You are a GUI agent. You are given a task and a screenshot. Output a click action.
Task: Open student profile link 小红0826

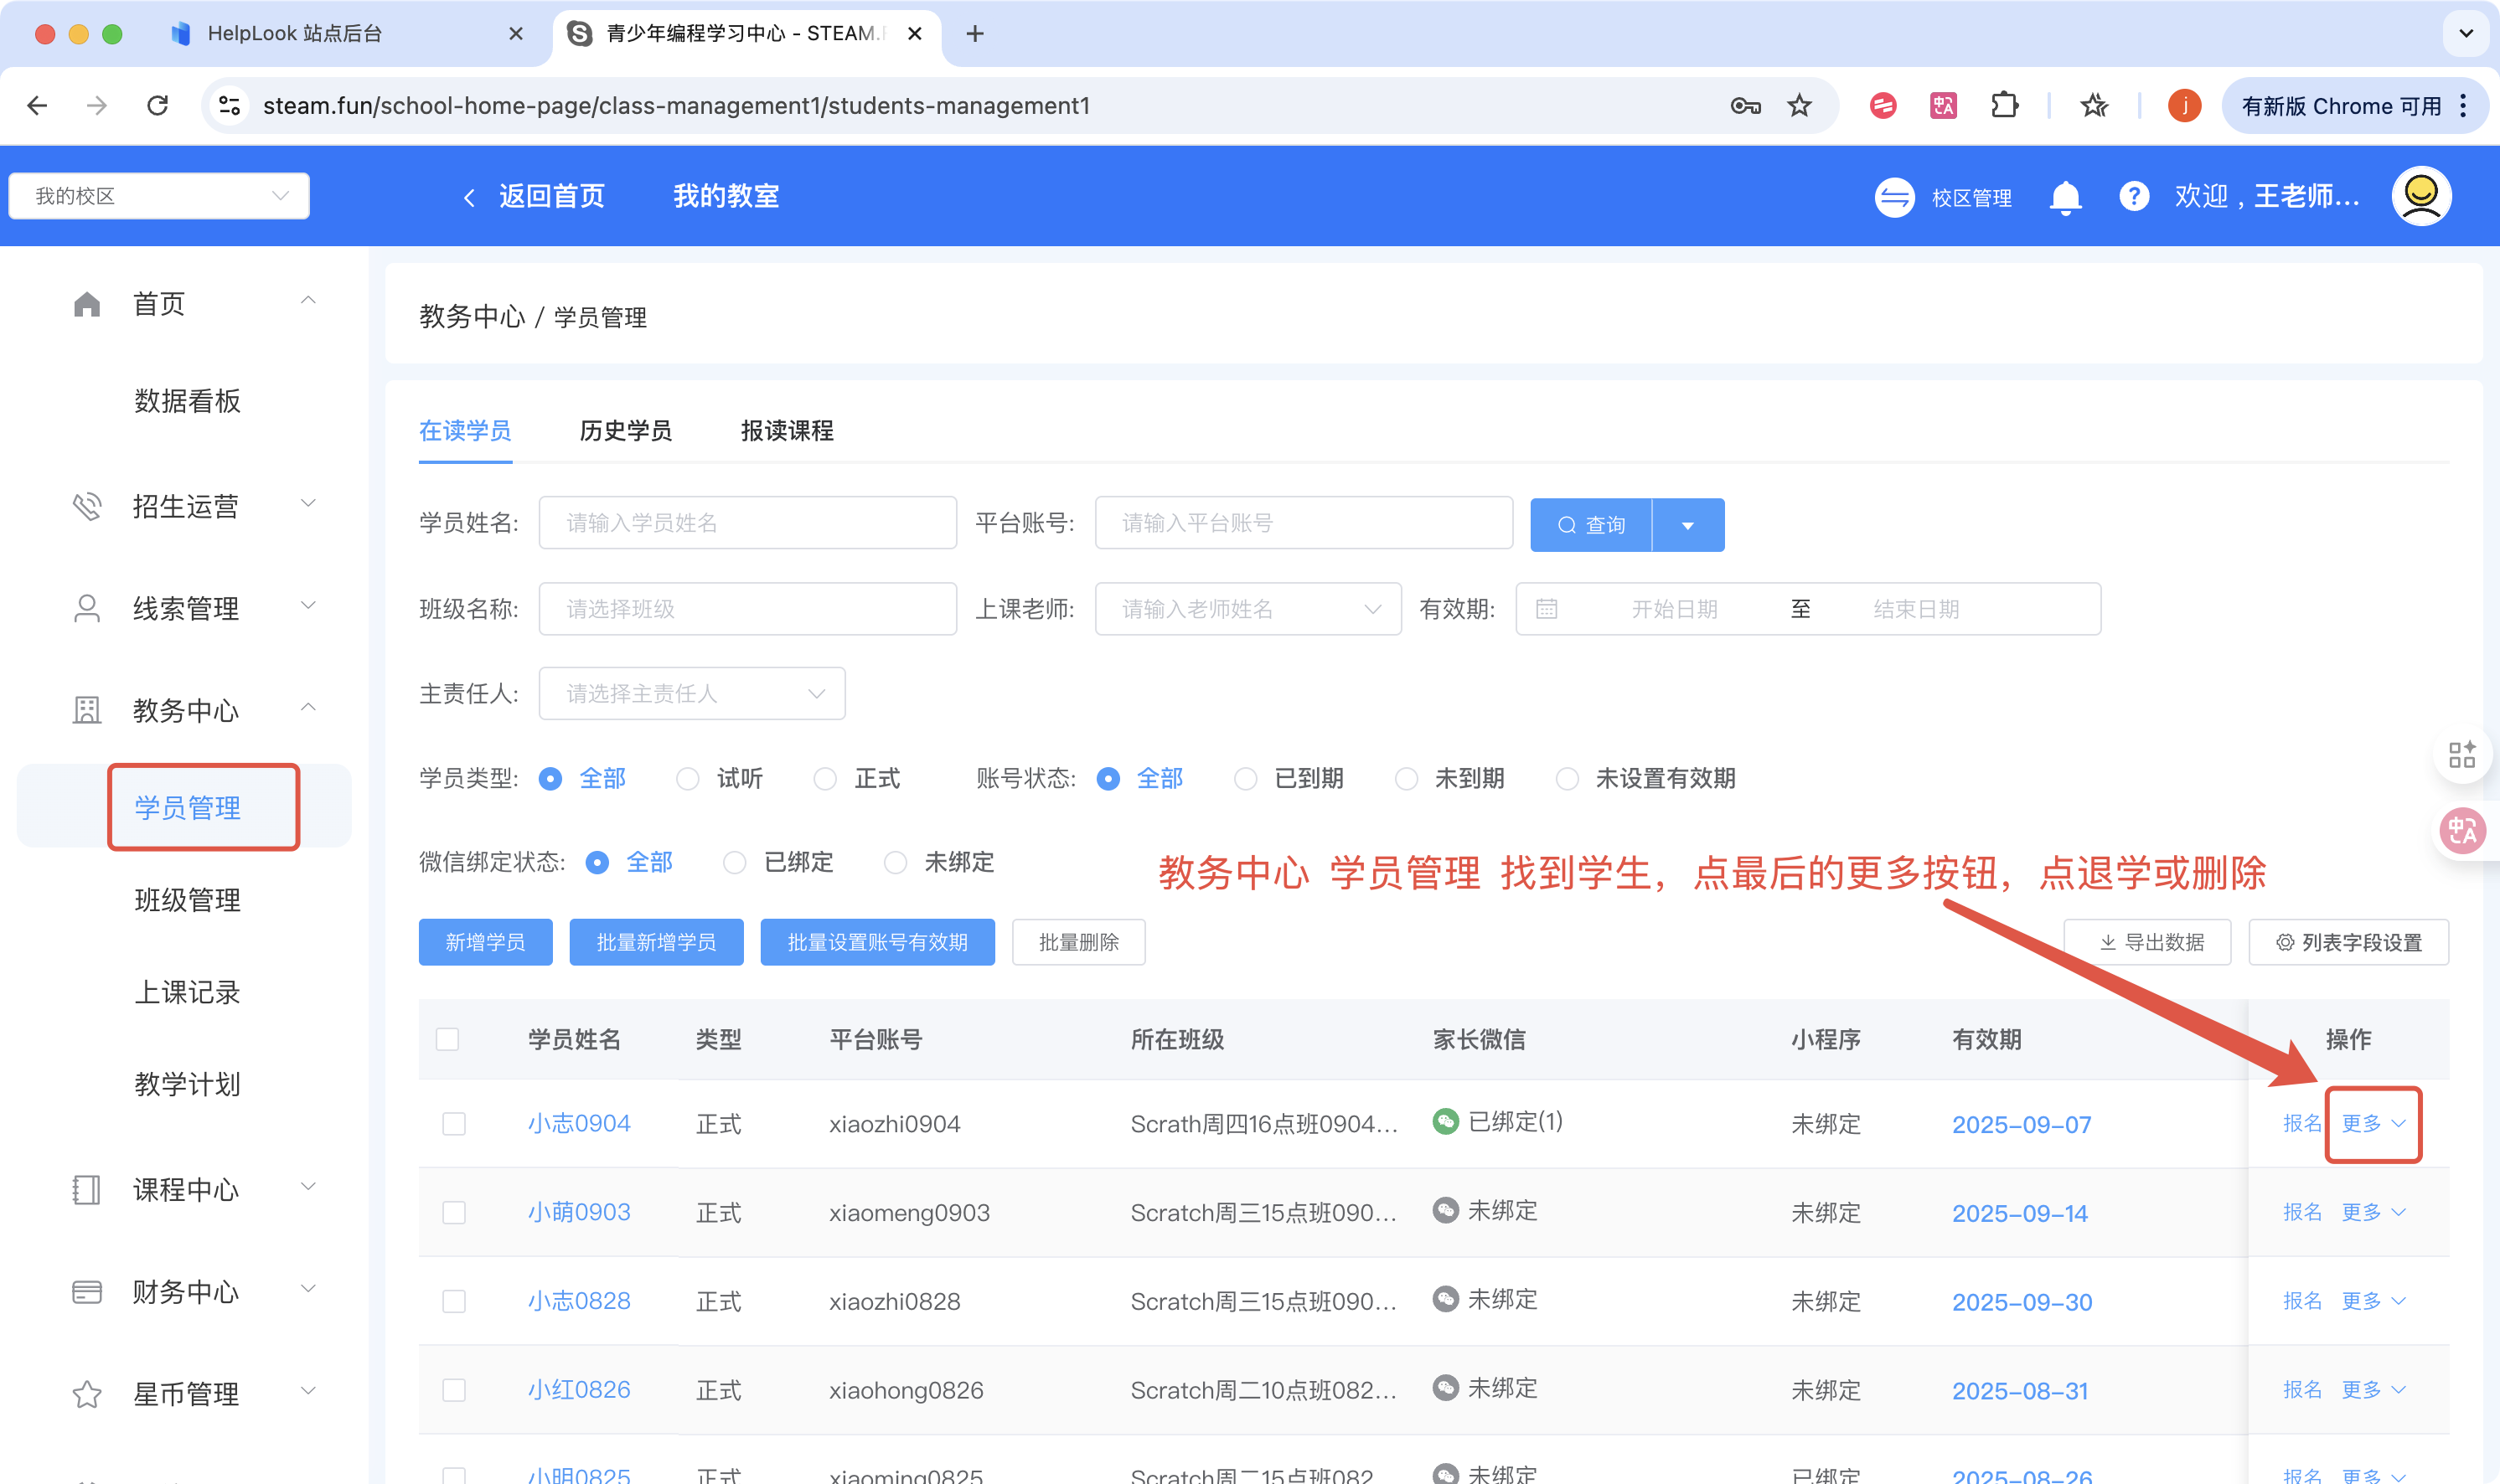pyautogui.click(x=578, y=1389)
